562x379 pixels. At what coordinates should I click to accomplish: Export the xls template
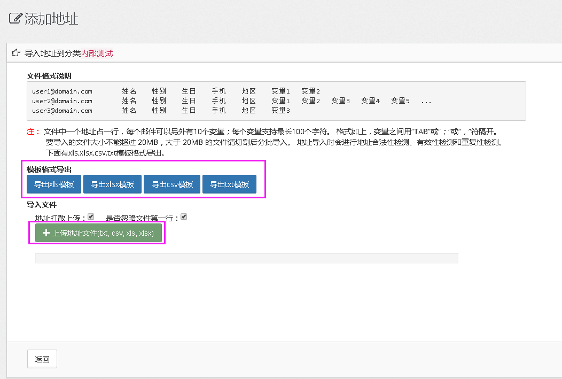point(54,184)
